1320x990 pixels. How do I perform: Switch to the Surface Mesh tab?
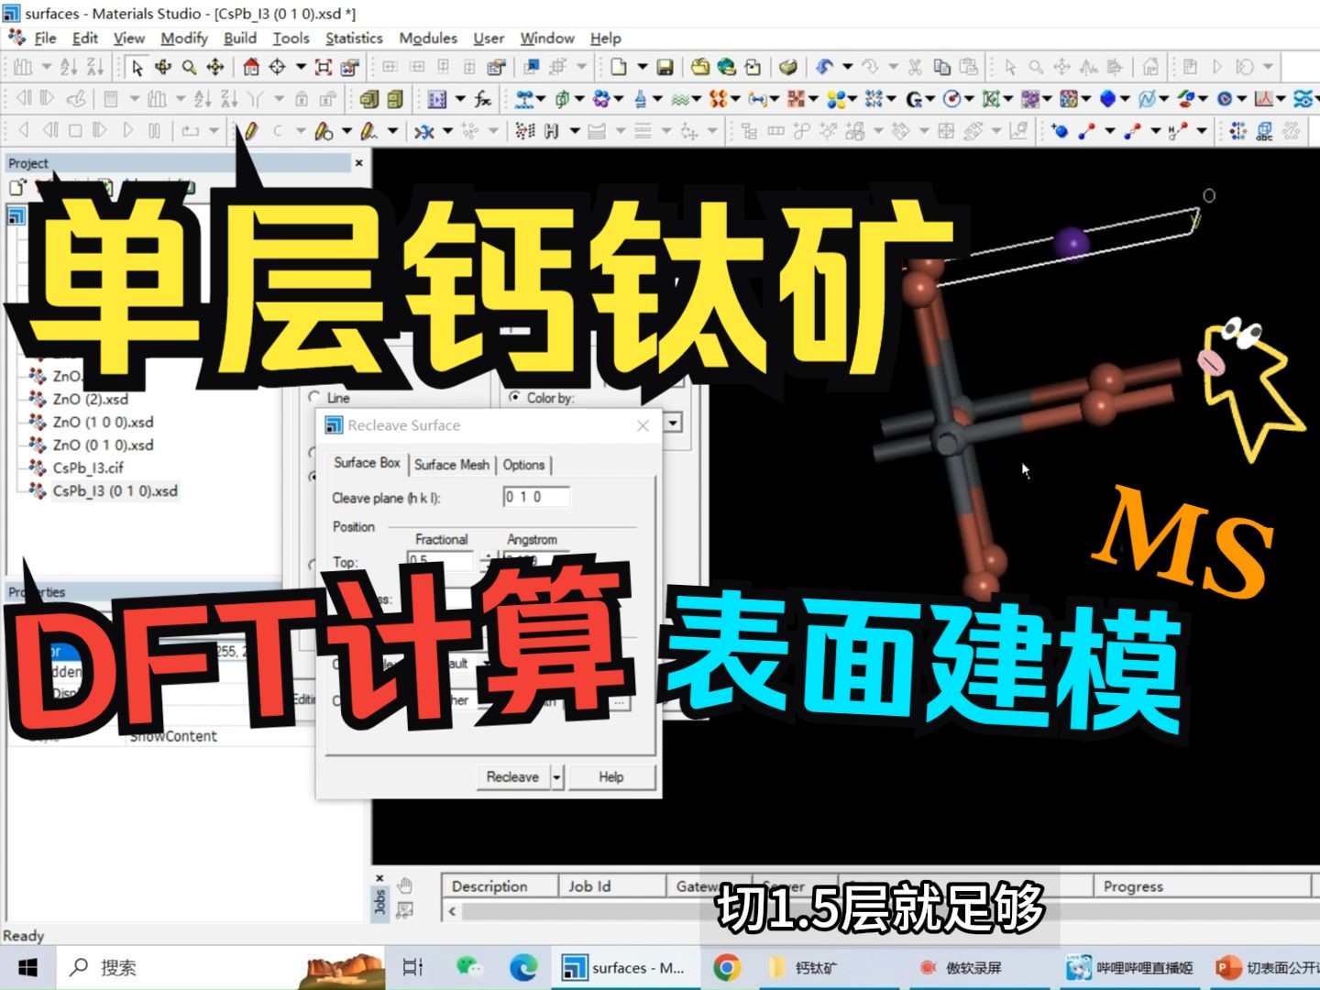[x=451, y=465]
